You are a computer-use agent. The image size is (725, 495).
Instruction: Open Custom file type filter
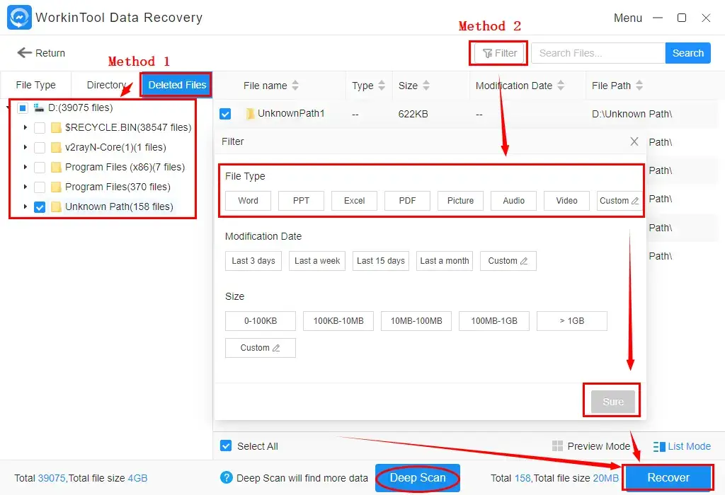coord(619,201)
